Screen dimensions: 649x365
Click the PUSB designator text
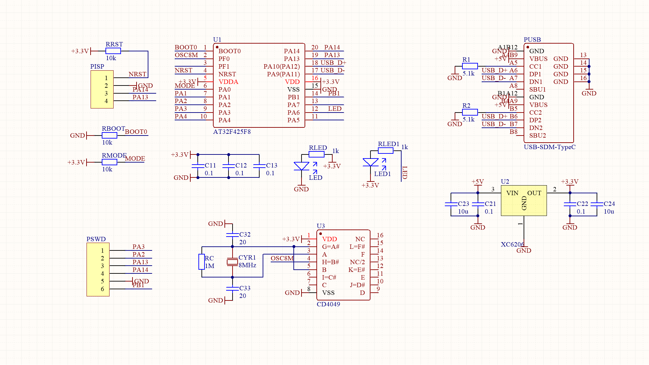tap(532, 40)
